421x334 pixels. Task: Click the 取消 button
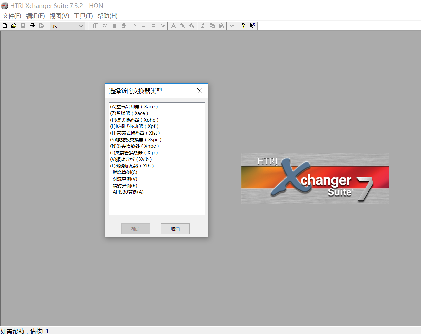175,229
